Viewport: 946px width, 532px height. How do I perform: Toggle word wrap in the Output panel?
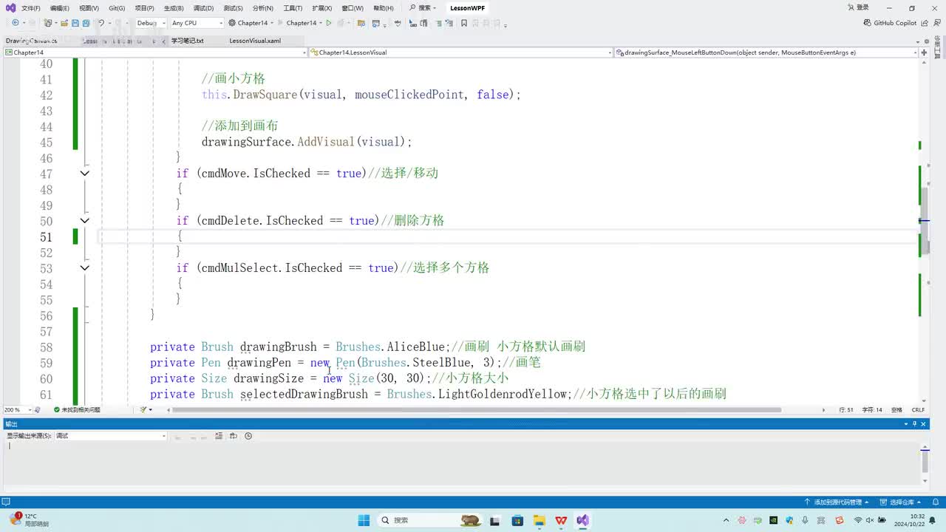click(234, 436)
